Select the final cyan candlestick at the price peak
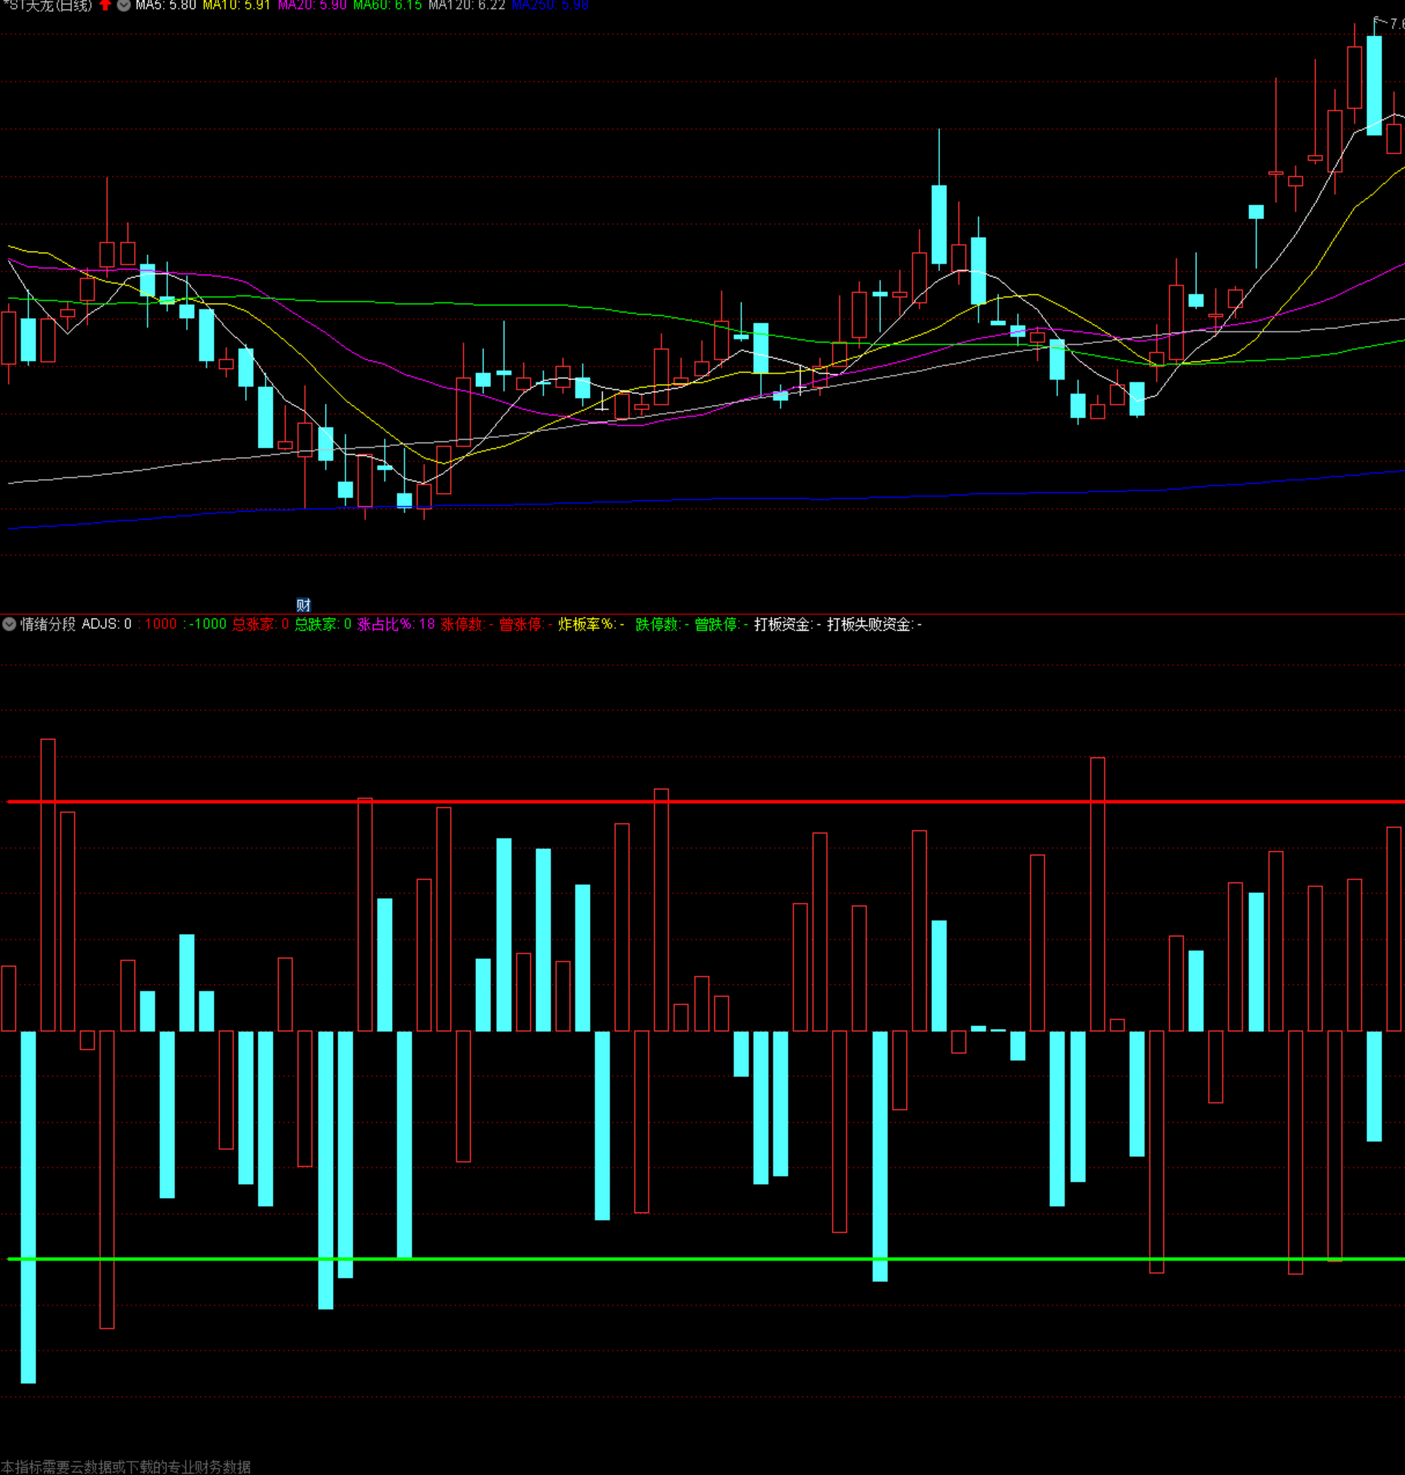The height and width of the screenshot is (1475, 1405). click(x=1374, y=85)
